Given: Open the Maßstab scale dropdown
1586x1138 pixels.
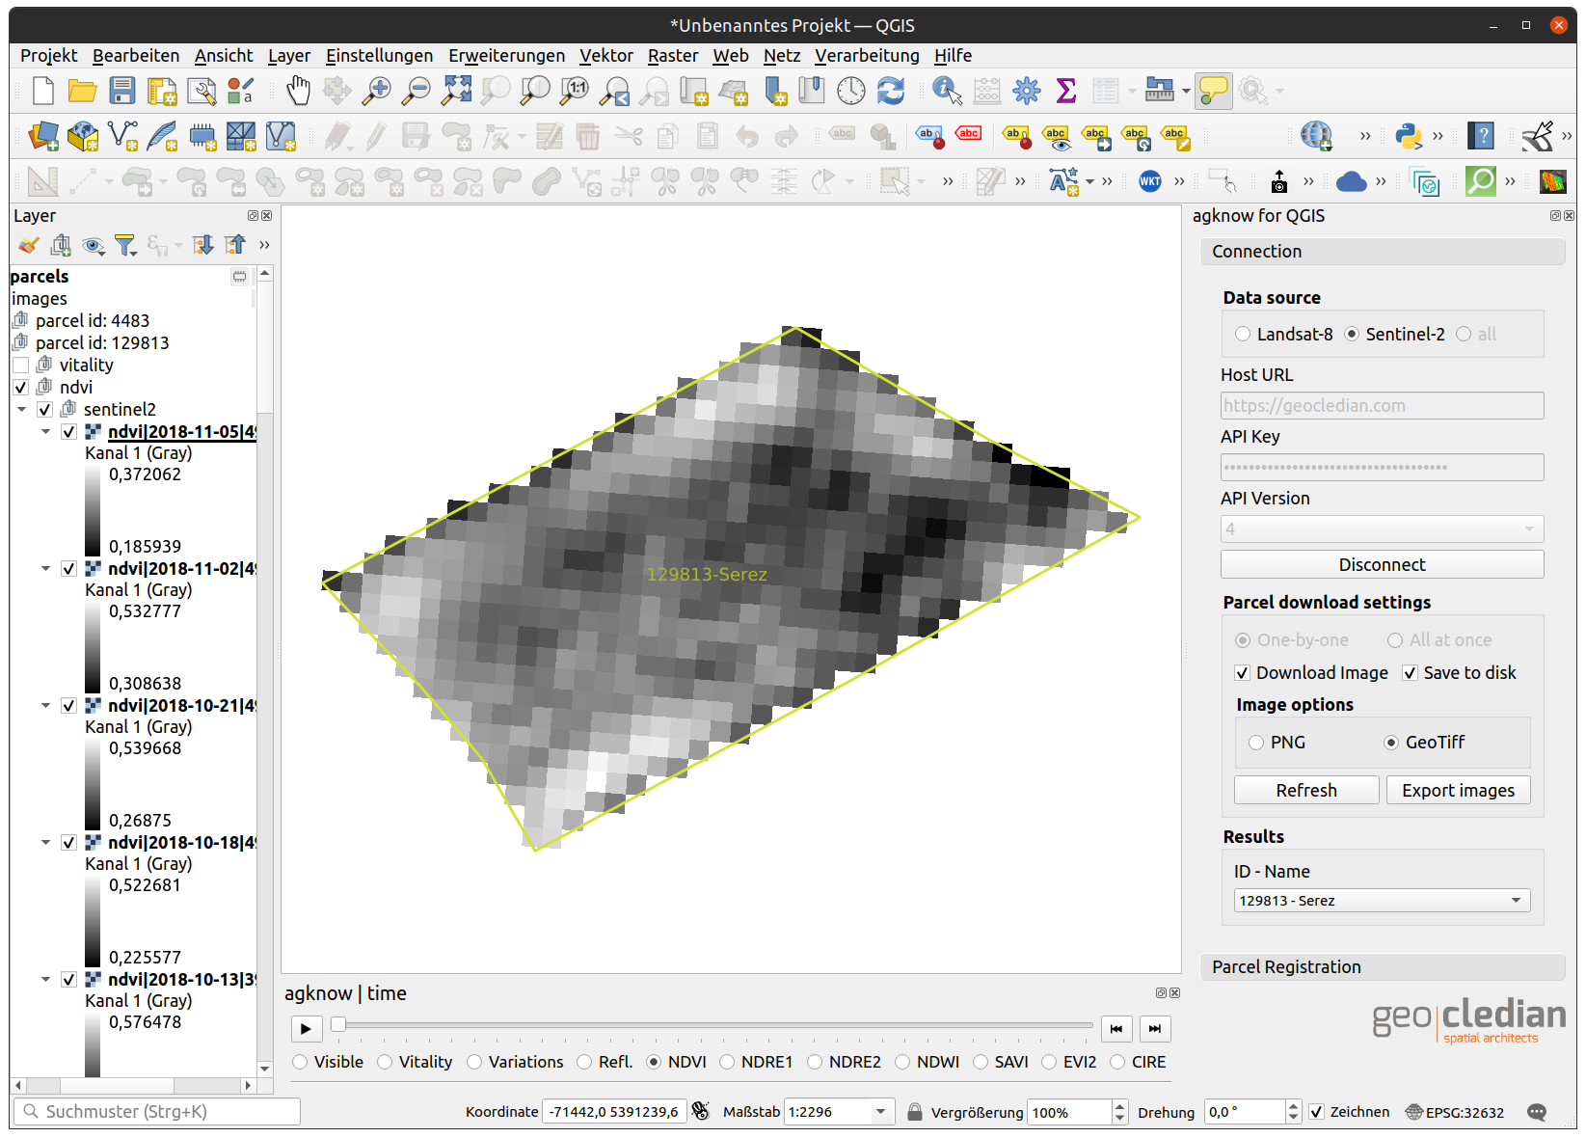Looking at the screenshot, I should tap(880, 1112).
